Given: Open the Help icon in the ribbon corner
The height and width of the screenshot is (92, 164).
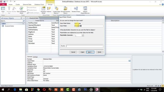Looking at the screenshot, I should pos(163,4).
